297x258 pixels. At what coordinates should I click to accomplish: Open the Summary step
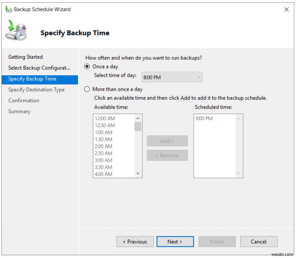pos(20,111)
